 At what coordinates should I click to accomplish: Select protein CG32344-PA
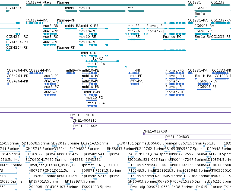pos(36,73)
